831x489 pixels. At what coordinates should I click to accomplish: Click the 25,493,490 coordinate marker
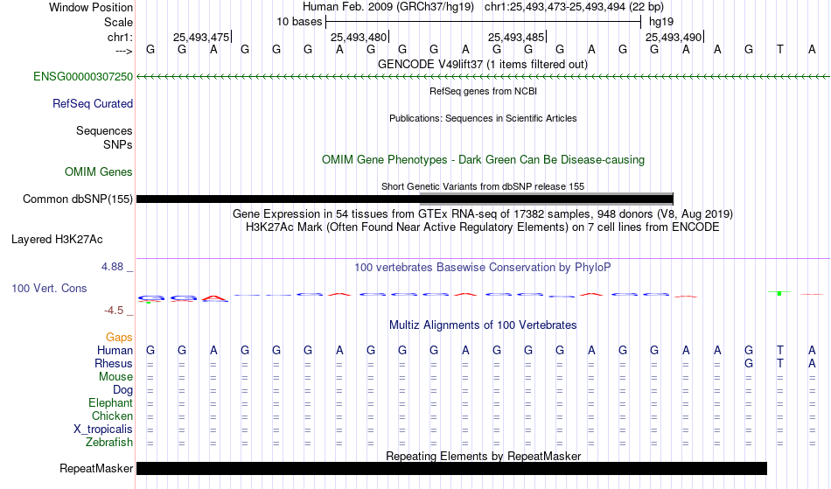coord(674,37)
